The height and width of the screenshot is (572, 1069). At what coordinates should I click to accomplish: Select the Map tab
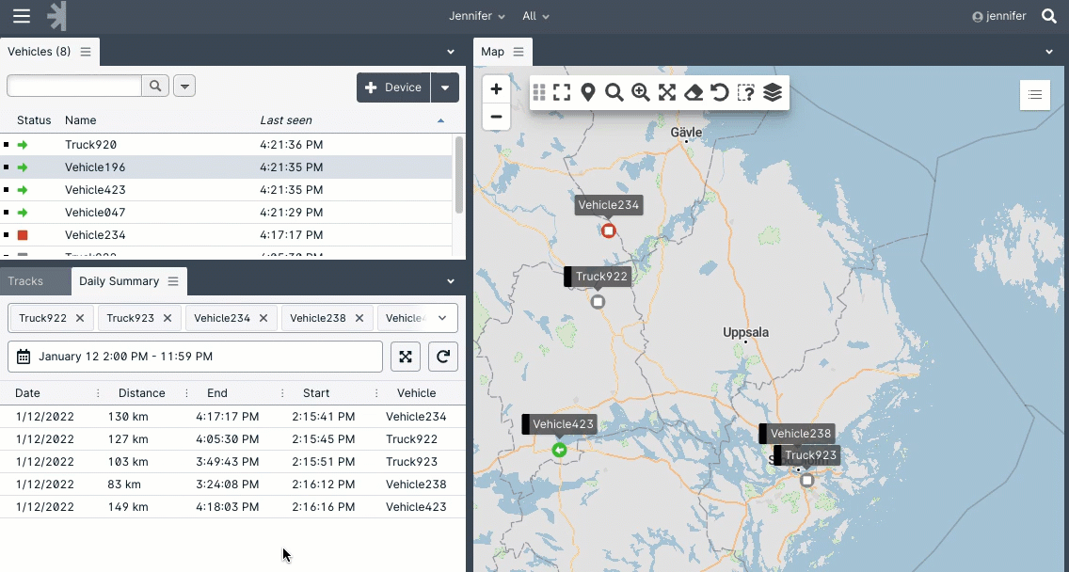tap(494, 52)
